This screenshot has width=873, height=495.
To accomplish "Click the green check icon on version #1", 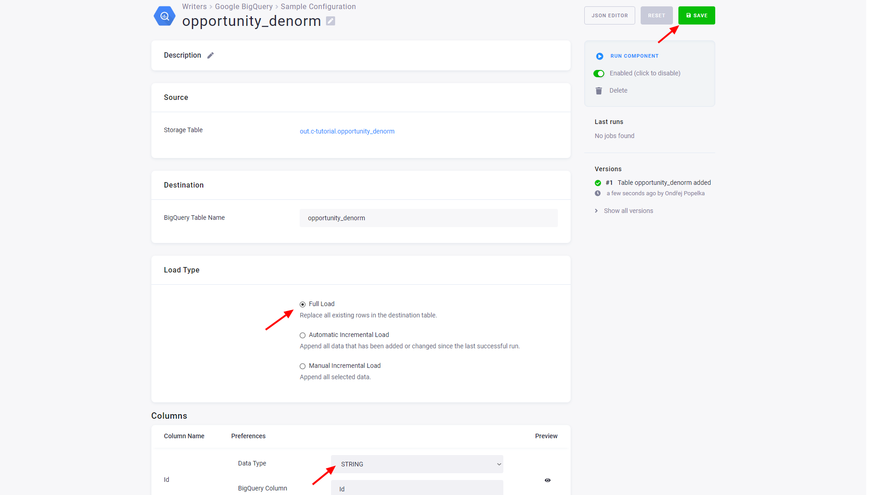I will pos(598,183).
